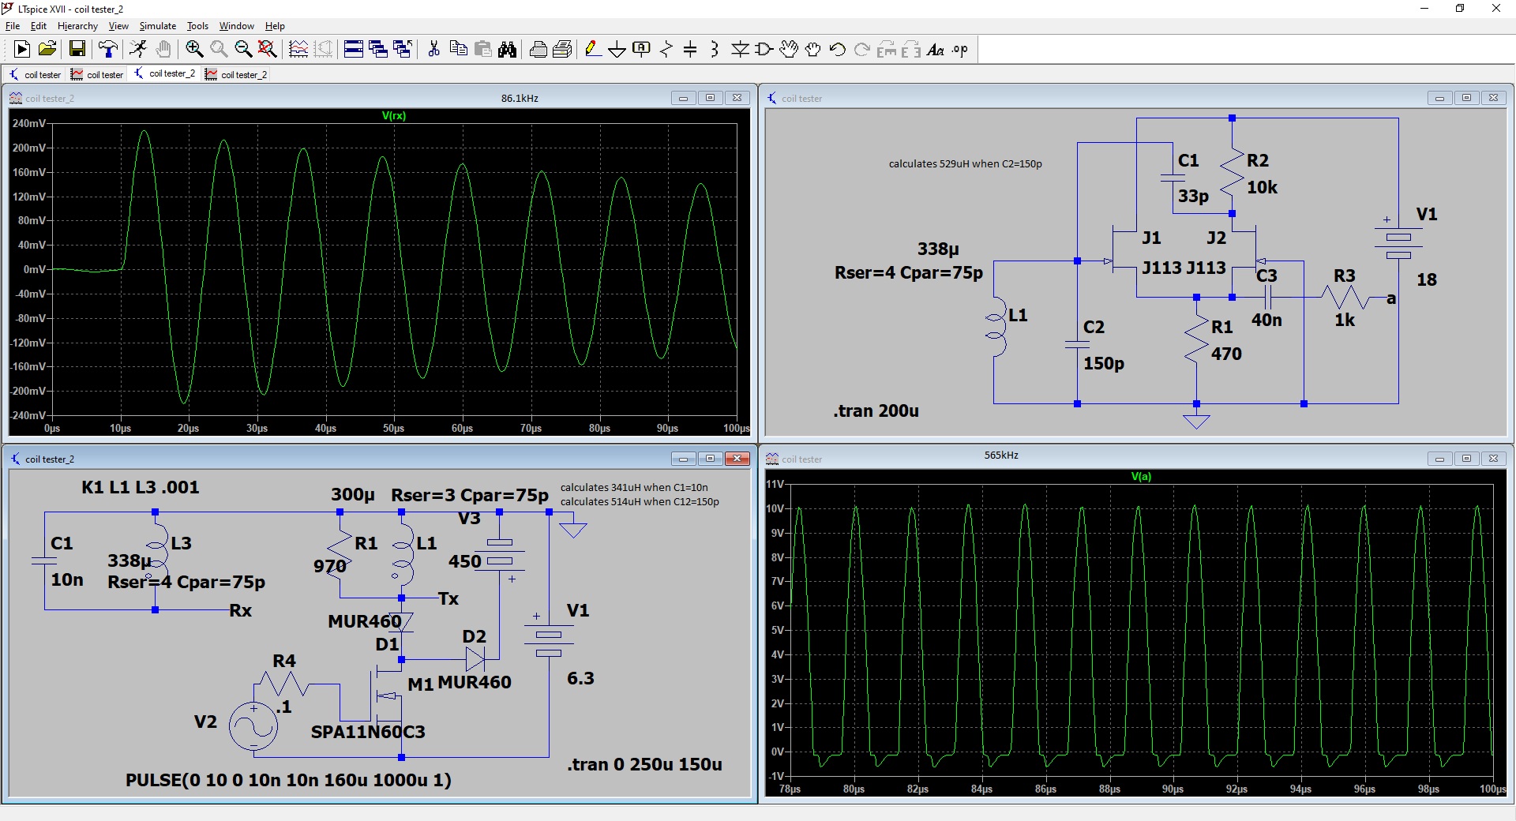Open the Hierarchy menu

pos(77,26)
